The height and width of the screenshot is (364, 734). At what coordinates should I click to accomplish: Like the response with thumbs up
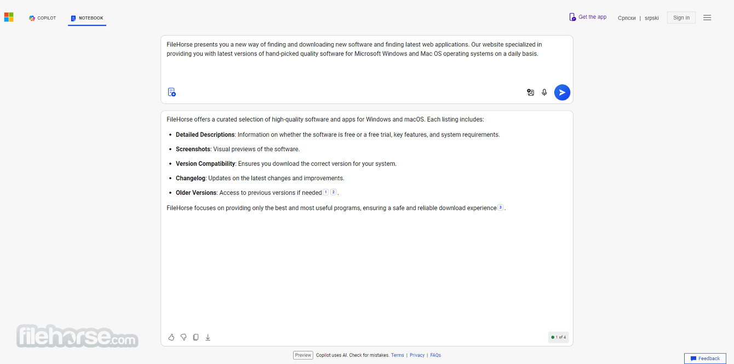click(171, 337)
